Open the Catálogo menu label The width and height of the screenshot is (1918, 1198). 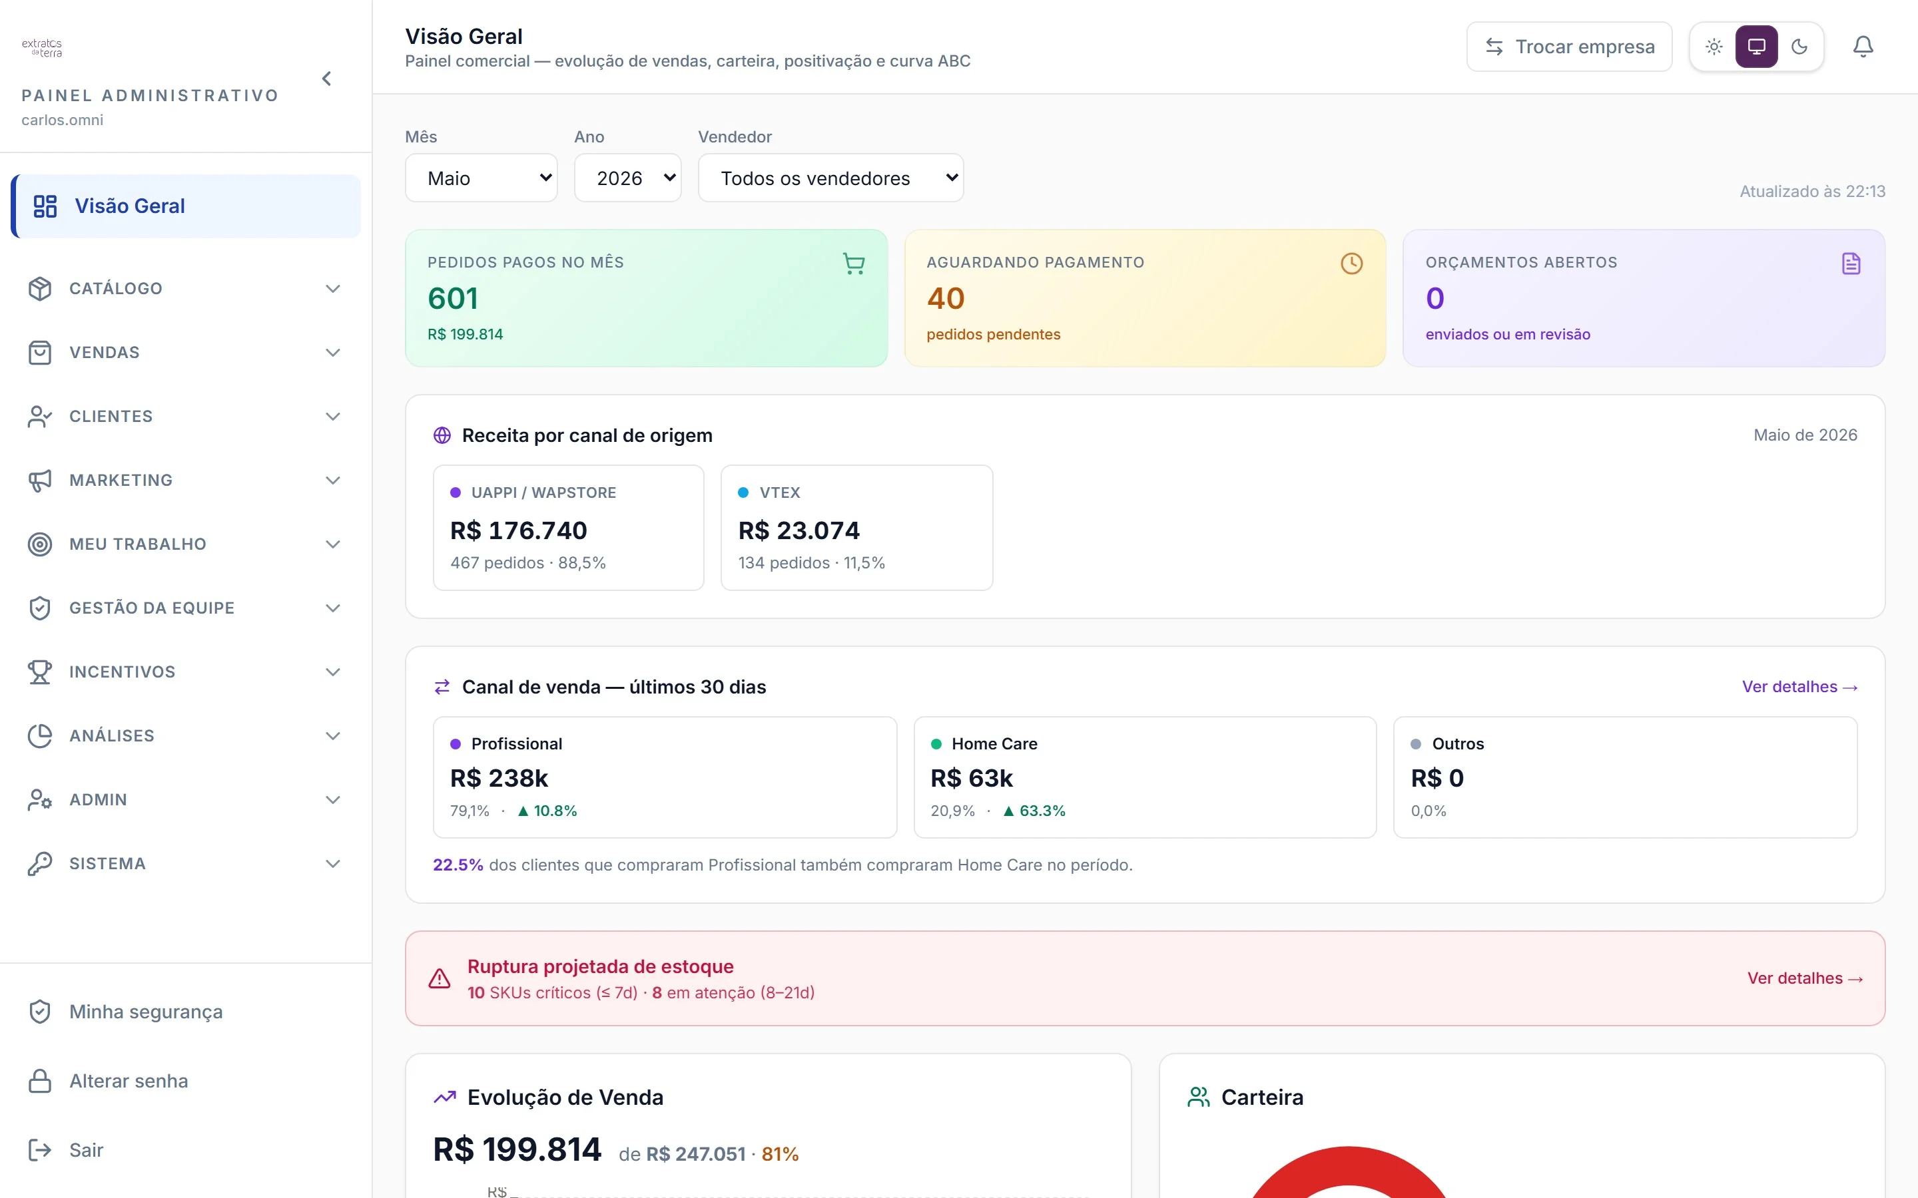click(116, 288)
